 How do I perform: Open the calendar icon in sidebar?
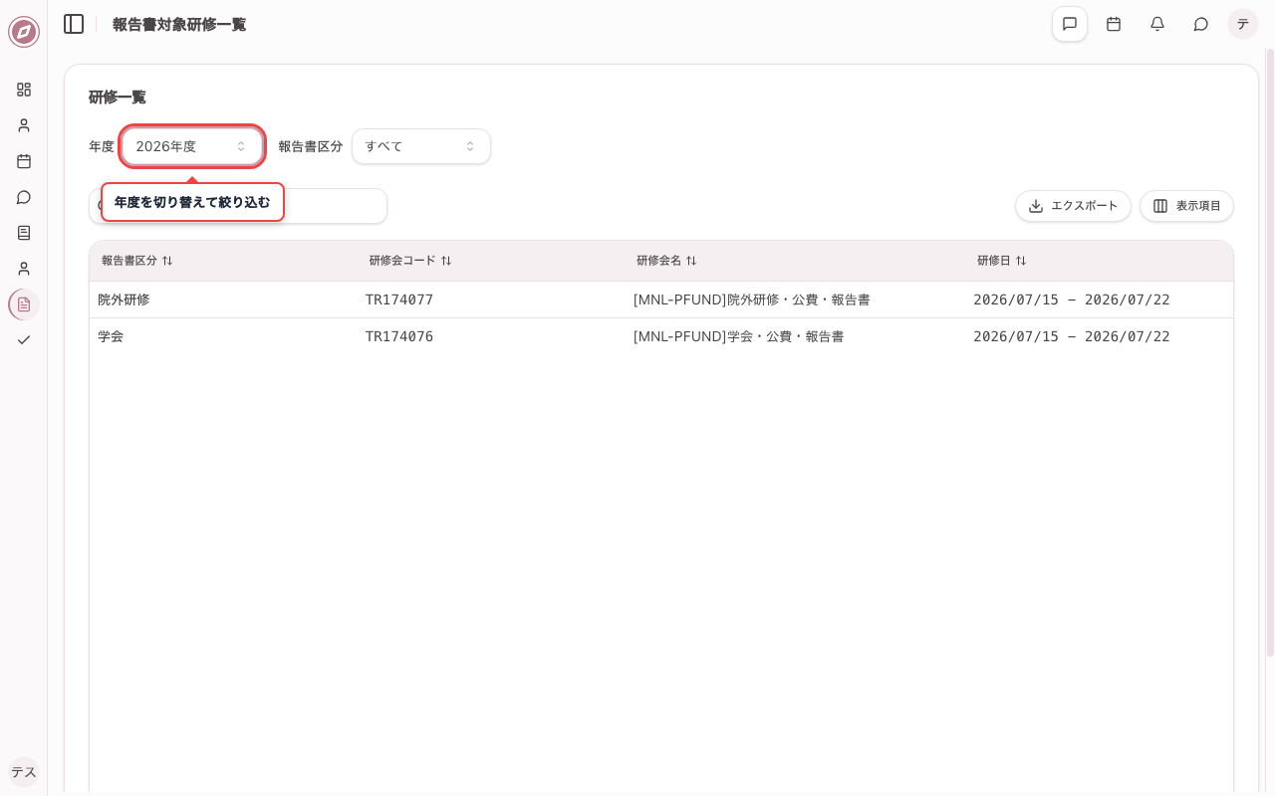click(x=24, y=161)
